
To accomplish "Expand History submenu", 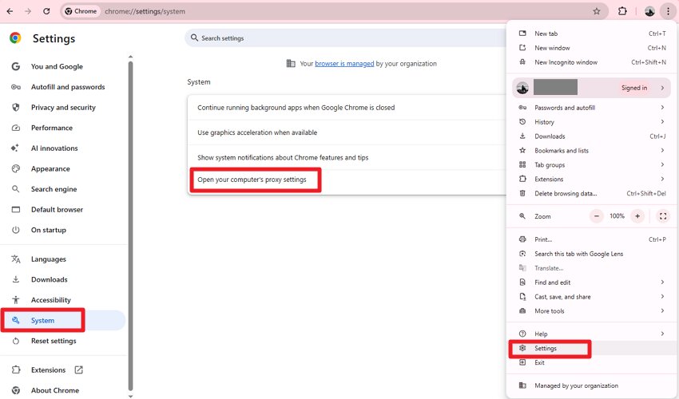I will point(591,121).
